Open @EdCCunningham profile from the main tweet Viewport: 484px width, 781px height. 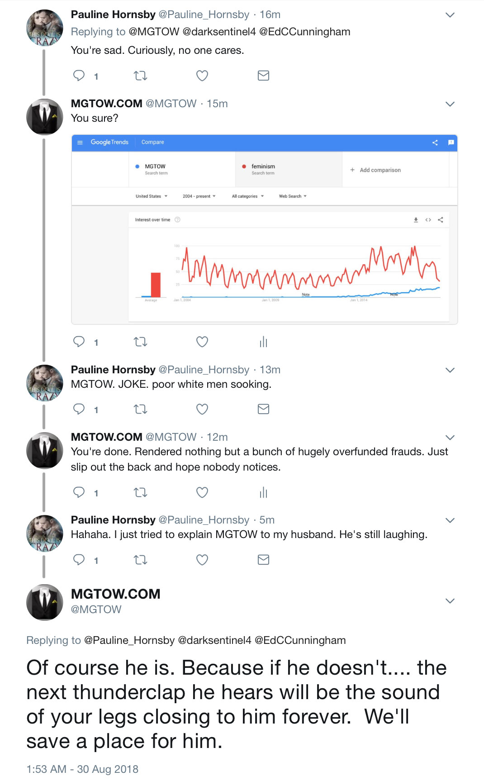(300, 640)
